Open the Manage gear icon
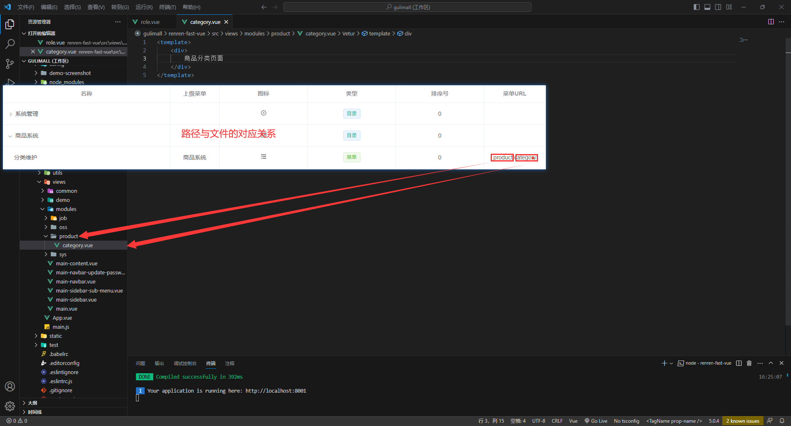The width and height of the screenshot is (791, 426). (10, 406)
